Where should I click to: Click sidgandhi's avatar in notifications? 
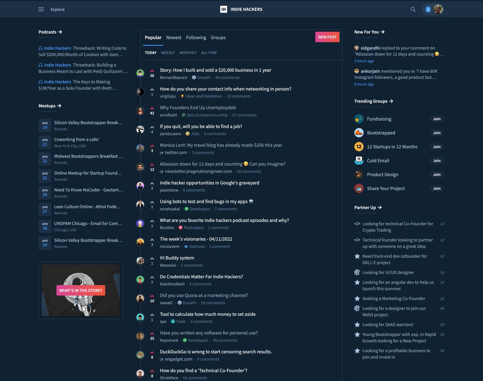[357, 48]
